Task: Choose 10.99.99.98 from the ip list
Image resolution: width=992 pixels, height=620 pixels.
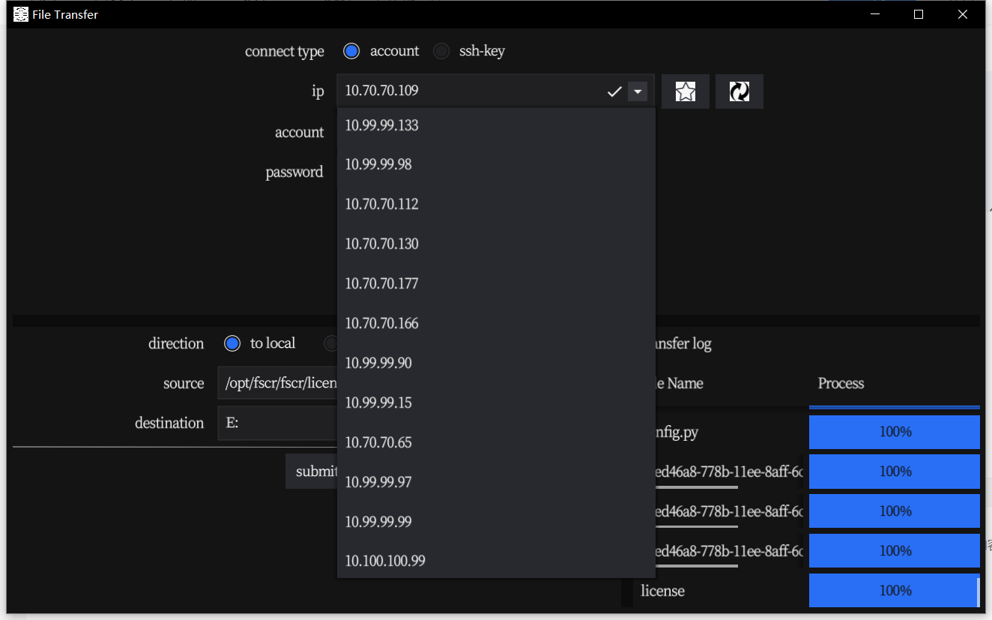Action: 496,164
